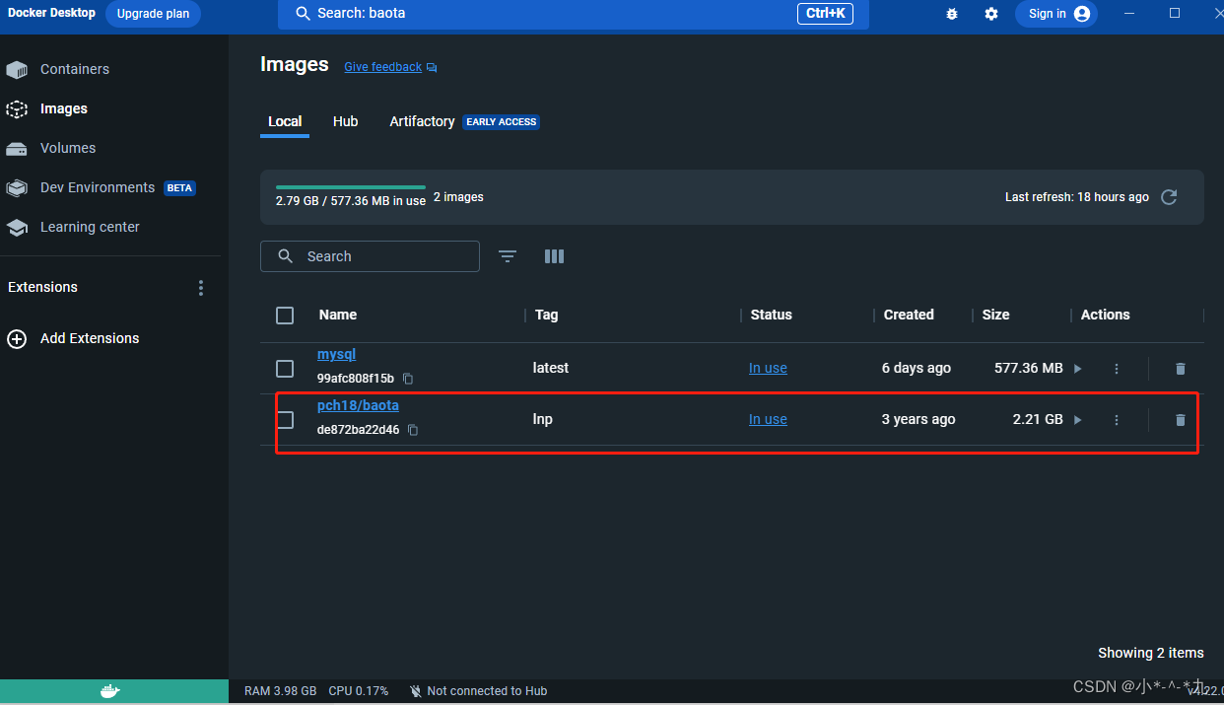Sort by the Name column header
Screen dimensions: 1224x705
[338, 315]
